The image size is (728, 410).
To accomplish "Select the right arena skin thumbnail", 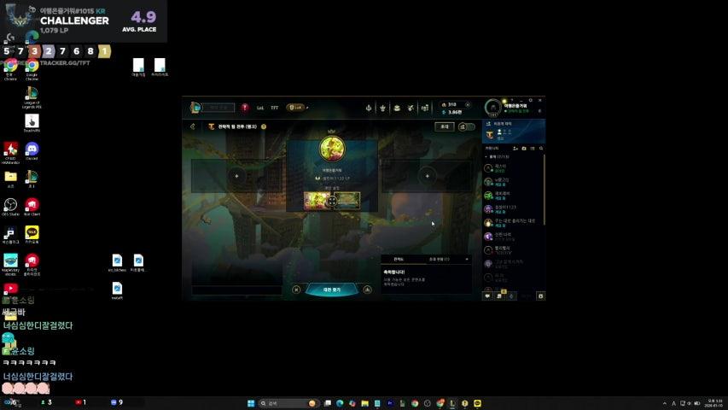I will coord(347,201).
